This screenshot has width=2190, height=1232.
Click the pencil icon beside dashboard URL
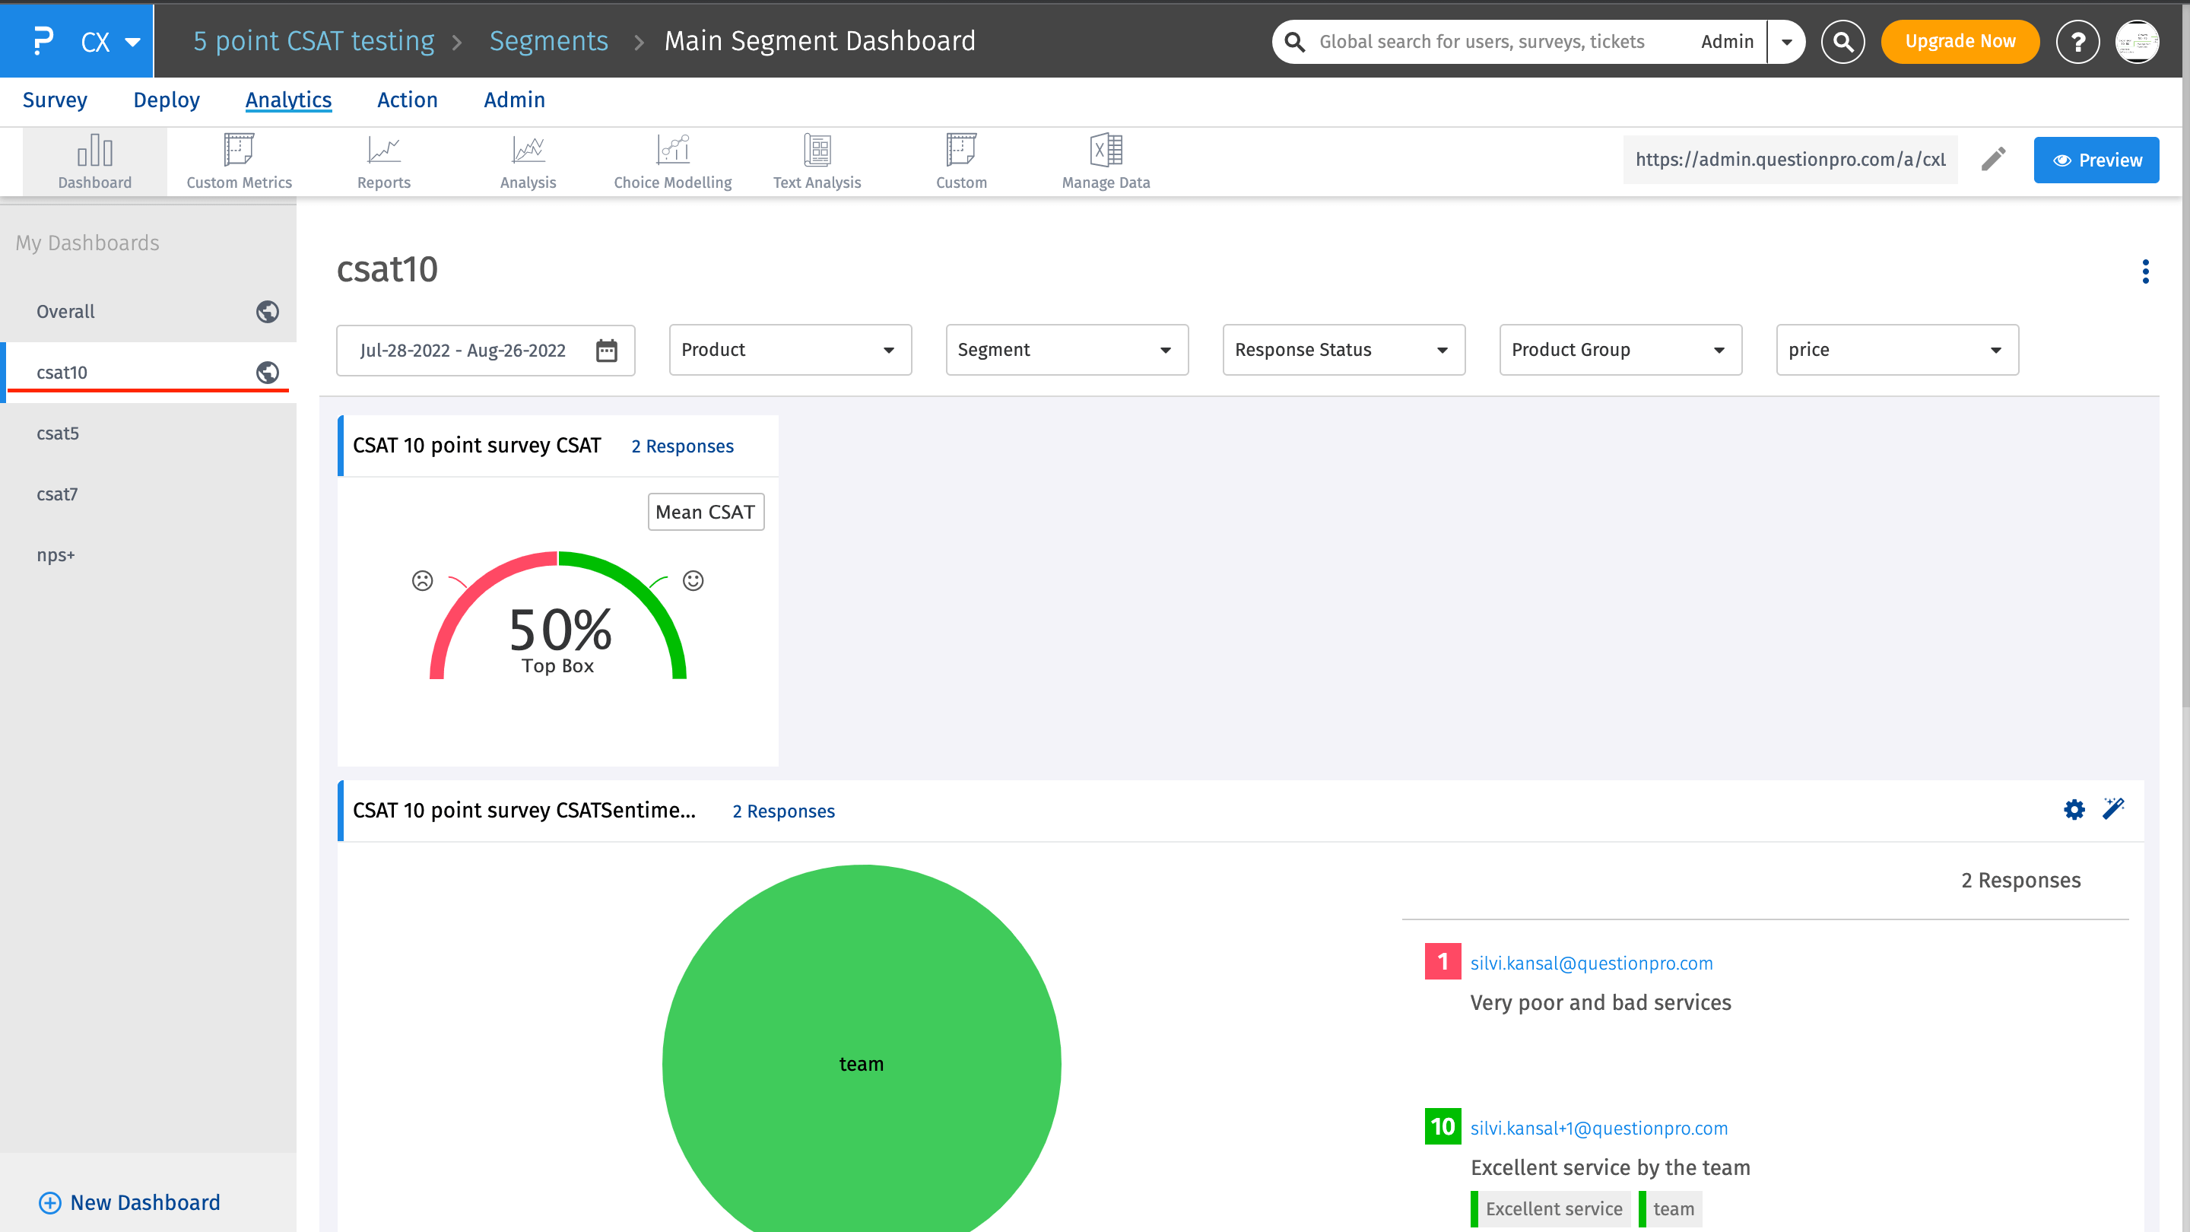[x=1993, y=159]
